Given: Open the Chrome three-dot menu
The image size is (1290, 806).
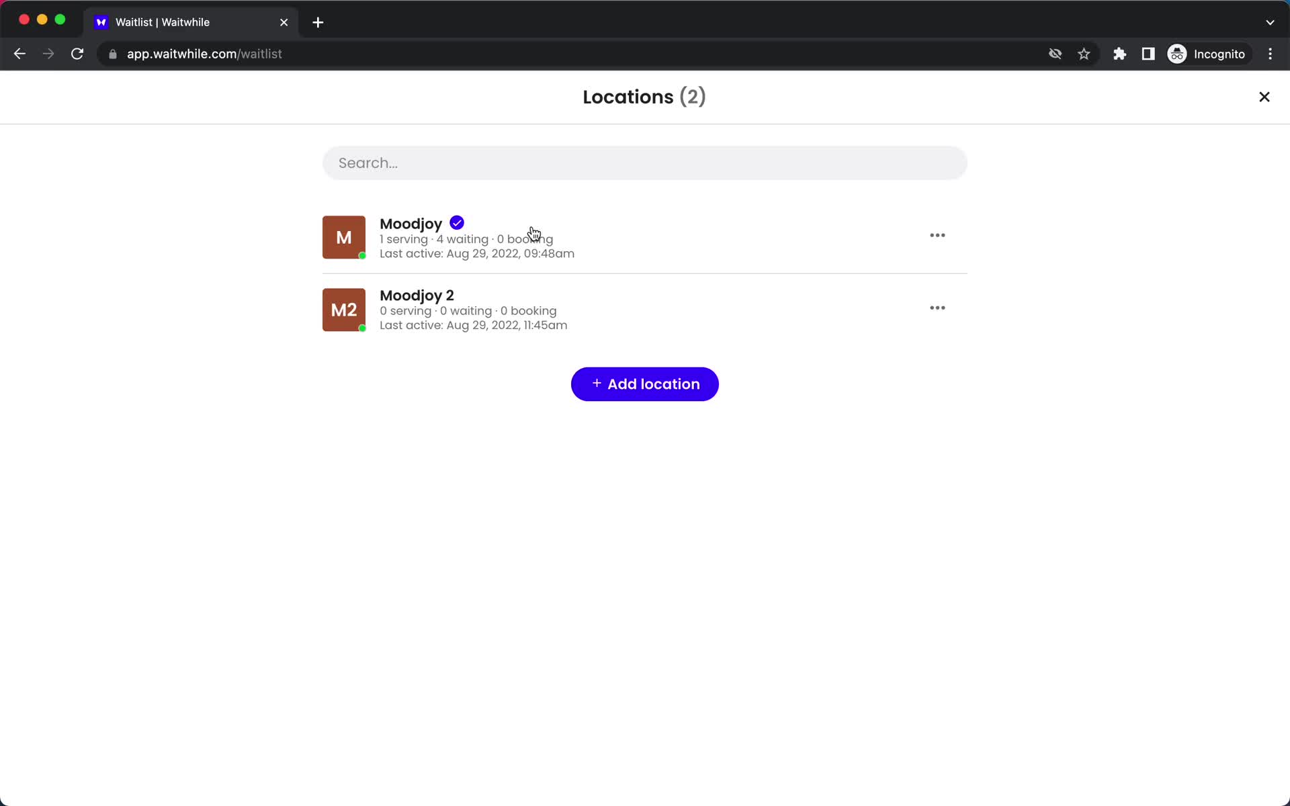Looking at the screenshot, I should point(1270,54).
